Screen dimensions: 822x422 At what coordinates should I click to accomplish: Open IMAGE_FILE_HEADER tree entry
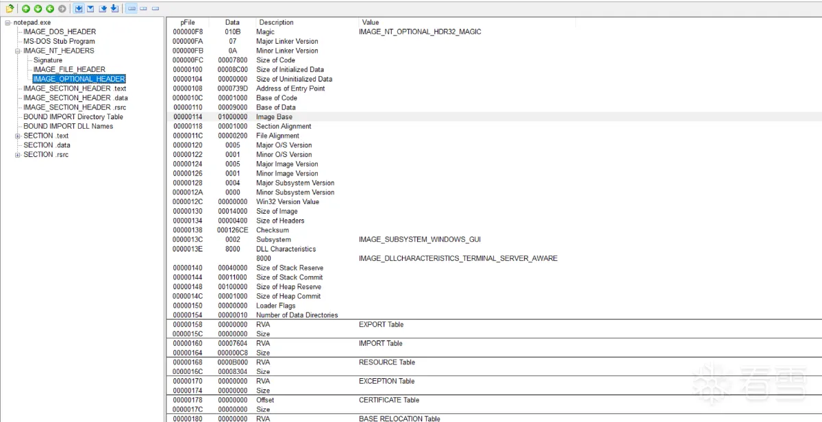pyautogui.click(x=69, y=69)
